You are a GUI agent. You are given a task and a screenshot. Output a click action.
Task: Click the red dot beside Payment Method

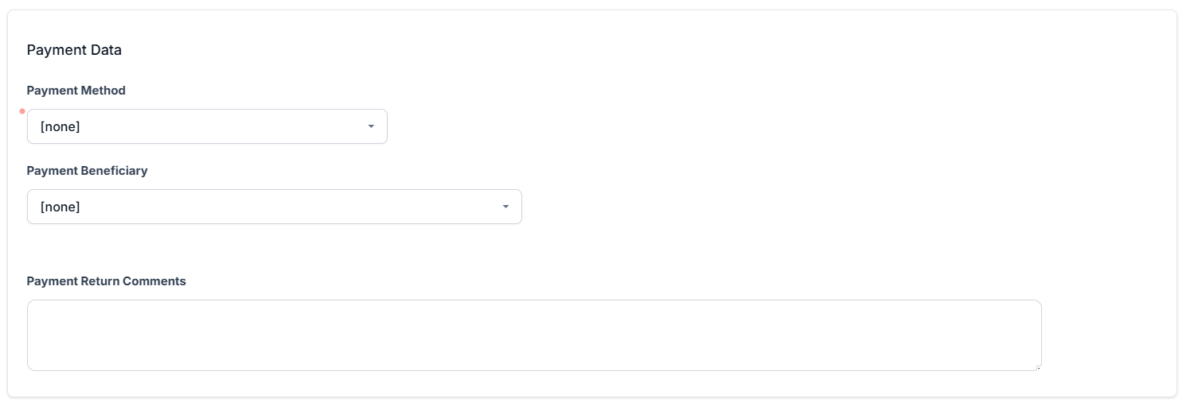pyautogui.click(x=22, y=111)
